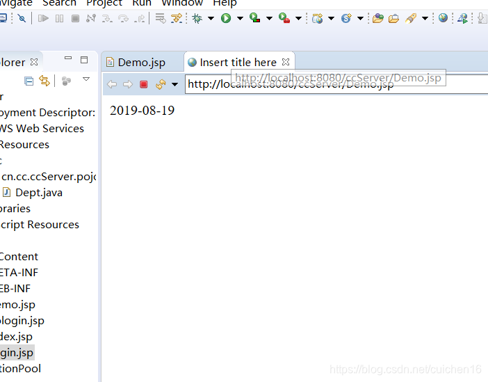
Task: Select the 'login.jsp' file in the tree
Action: 22,321
